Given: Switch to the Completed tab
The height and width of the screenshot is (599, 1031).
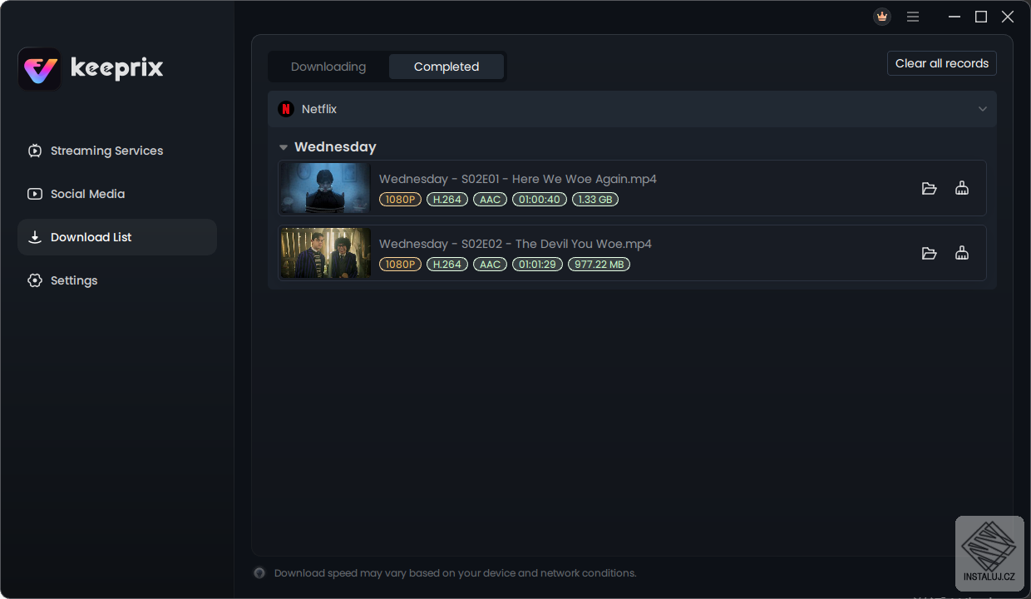Looking at the screenshot, I should click(446, 67).
